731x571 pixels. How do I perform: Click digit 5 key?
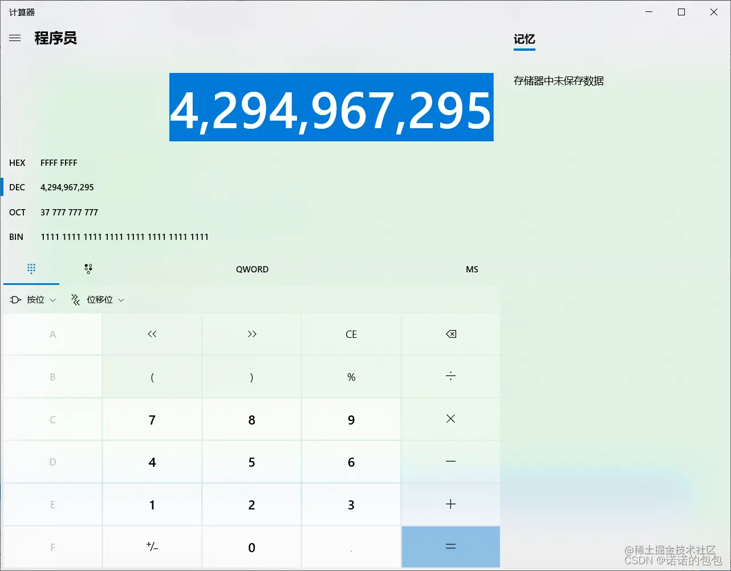coord(251,462)
